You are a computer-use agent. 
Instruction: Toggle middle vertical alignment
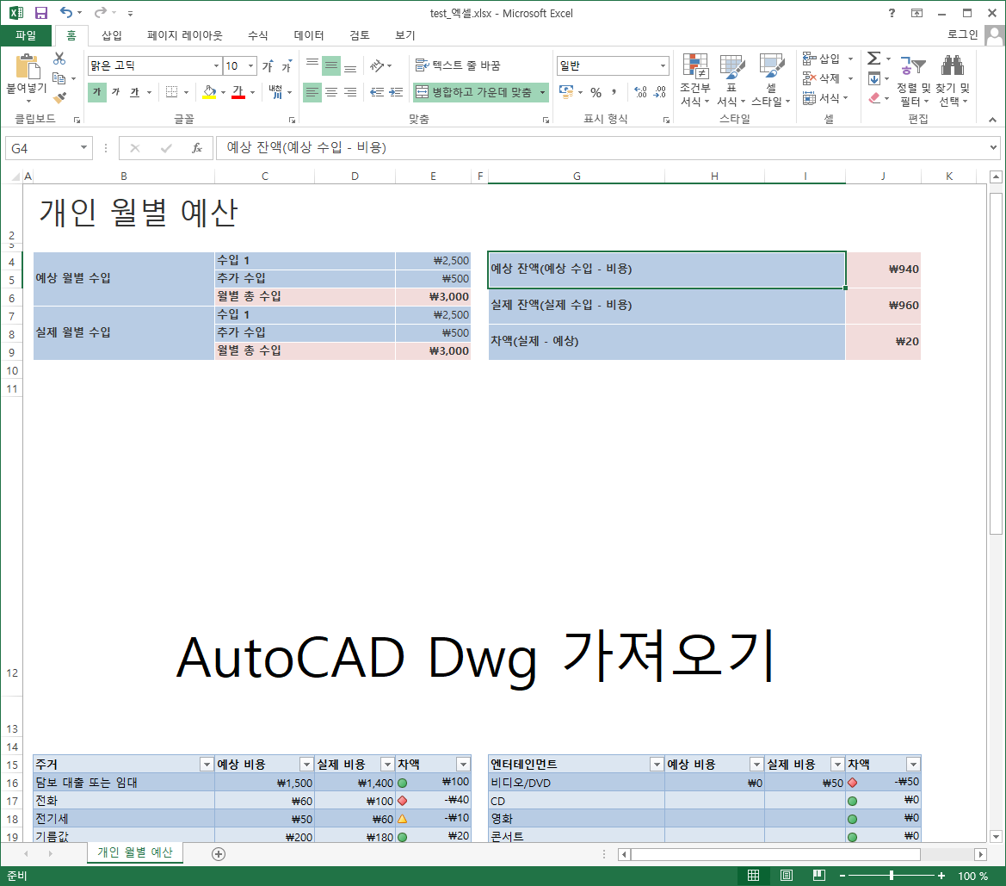tap(331, 65)
